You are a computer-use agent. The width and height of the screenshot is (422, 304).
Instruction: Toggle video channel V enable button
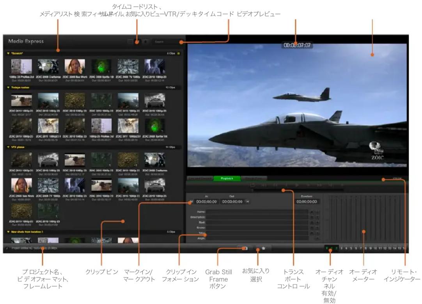tap(327, 248)
